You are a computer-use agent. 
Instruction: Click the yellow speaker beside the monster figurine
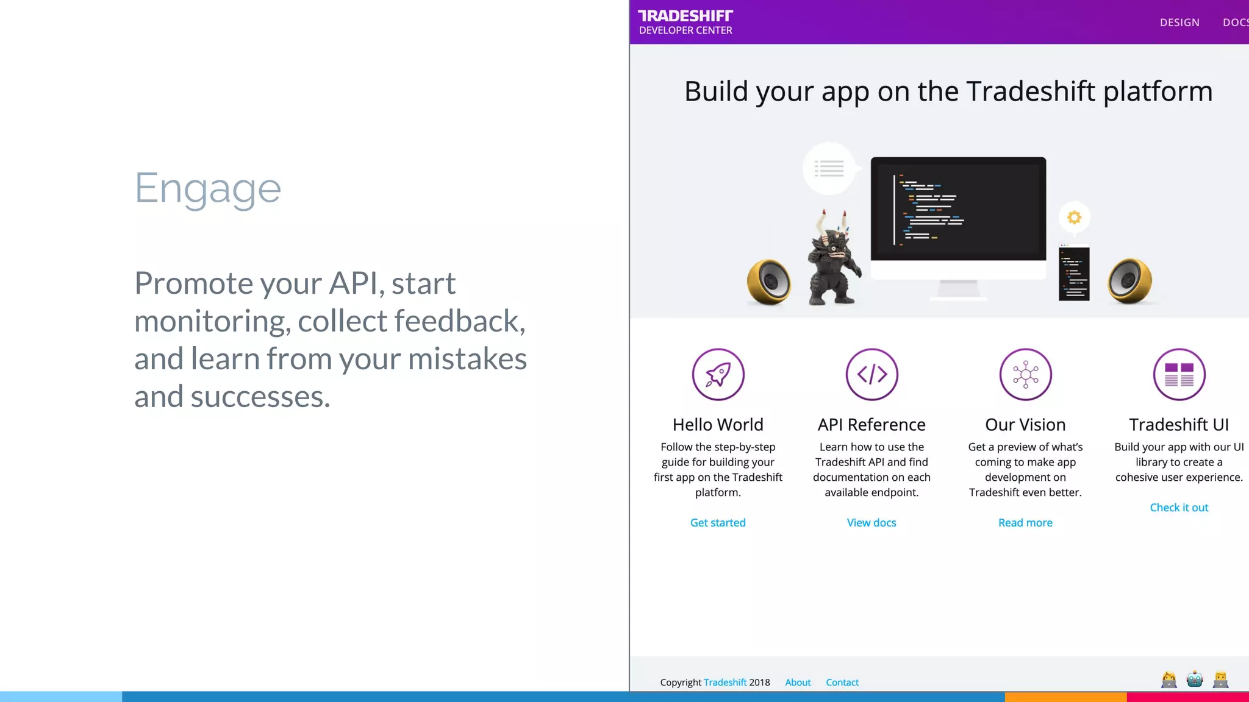pos(768,282)
